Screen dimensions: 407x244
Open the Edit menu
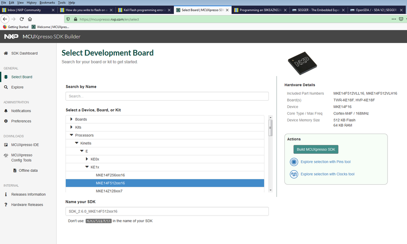(x=12, y=2)
